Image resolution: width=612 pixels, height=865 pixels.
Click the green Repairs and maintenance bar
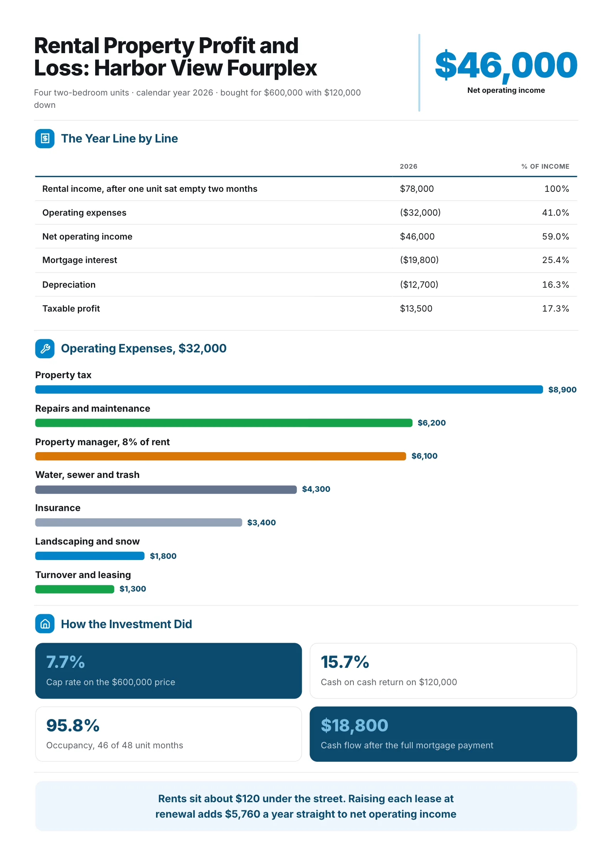tap(224, 423)
